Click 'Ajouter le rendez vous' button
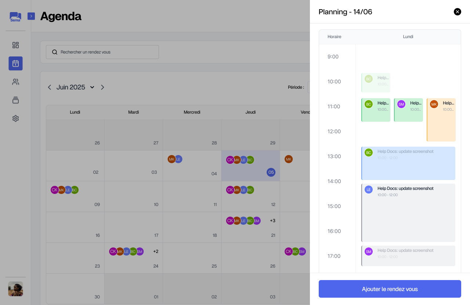 pos(390,289)
